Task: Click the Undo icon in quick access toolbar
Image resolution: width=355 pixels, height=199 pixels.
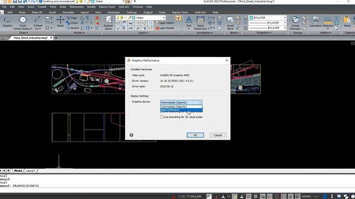Action: tap(25, 2)
